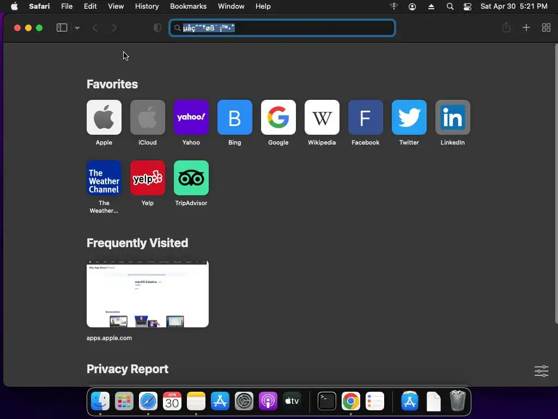
Task: Open the Twitter favorite
Action: pyautogui.click(x=409, y=117)
